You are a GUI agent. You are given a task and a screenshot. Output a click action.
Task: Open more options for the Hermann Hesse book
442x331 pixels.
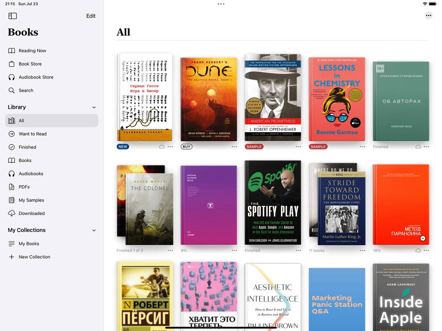click(x=170, y=147)
